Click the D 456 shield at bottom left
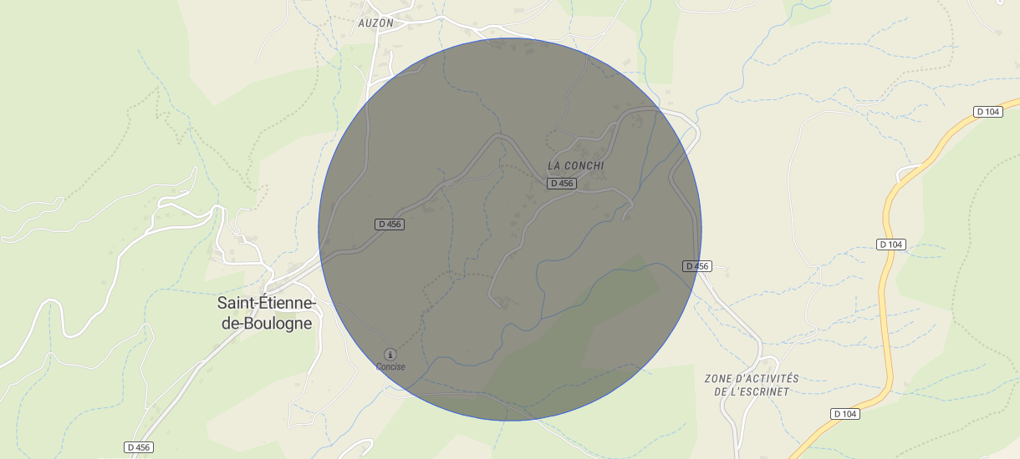Screen dimensions: 1020x459 pyautogui.click(x=140, y=447)
